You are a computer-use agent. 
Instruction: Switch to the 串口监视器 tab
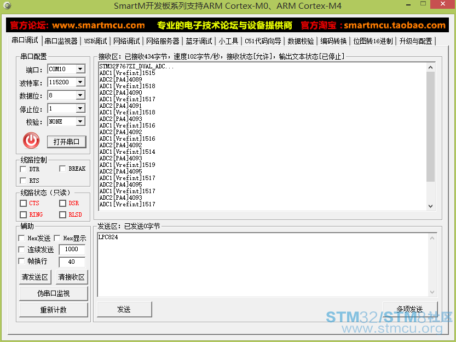[x=61, y=41]
